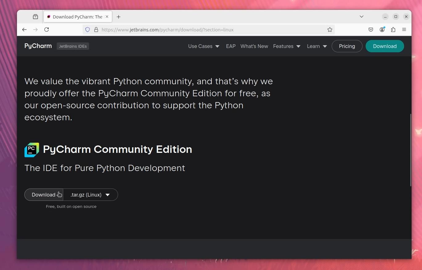This screenshot has height=270, width=422.
Task: Click the page vertical scrollbar
Action: (410, 150)
